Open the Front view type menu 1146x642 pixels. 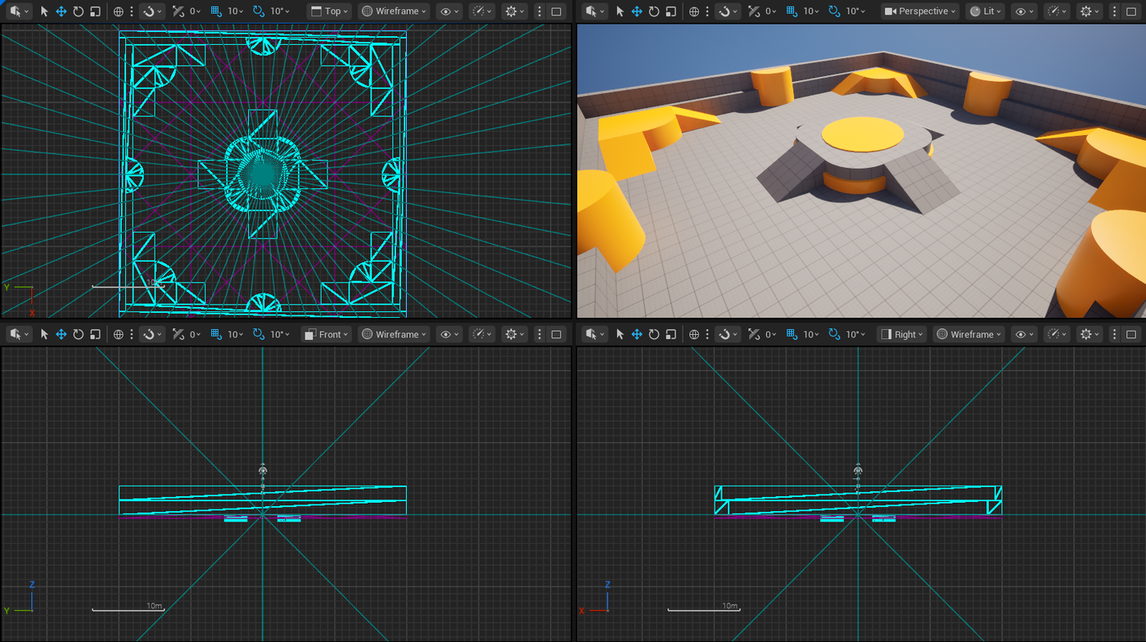coord(326,334)
